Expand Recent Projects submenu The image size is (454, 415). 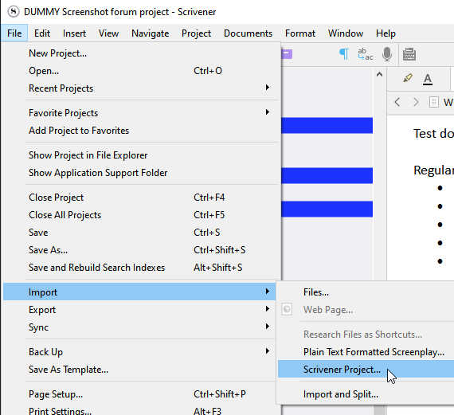142,88
